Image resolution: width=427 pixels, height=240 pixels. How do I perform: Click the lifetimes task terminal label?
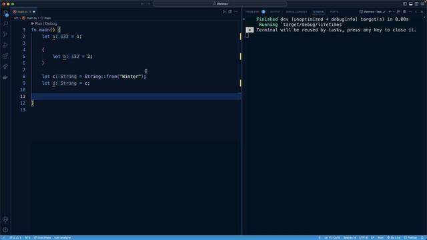pyautogui.click(x=372, y=12)
